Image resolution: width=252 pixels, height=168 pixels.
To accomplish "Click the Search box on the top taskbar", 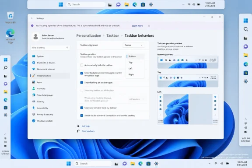I will point(86,4).
